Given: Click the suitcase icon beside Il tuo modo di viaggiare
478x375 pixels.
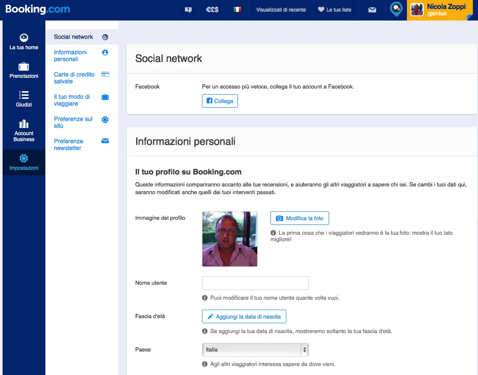Looking at the screenshot, I should [105, 97].
